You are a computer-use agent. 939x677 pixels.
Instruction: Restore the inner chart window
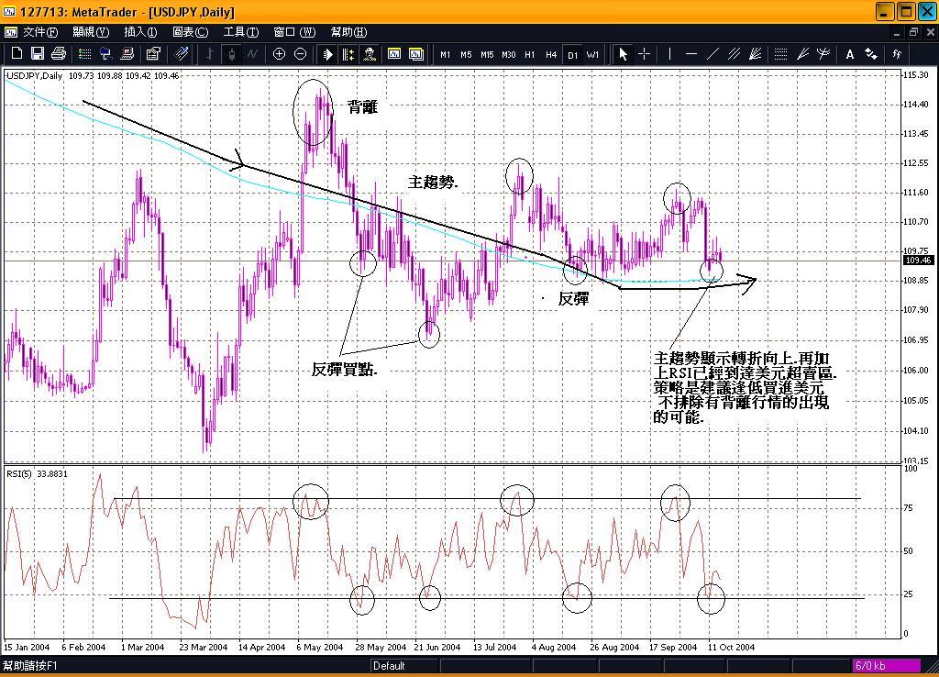913,32
